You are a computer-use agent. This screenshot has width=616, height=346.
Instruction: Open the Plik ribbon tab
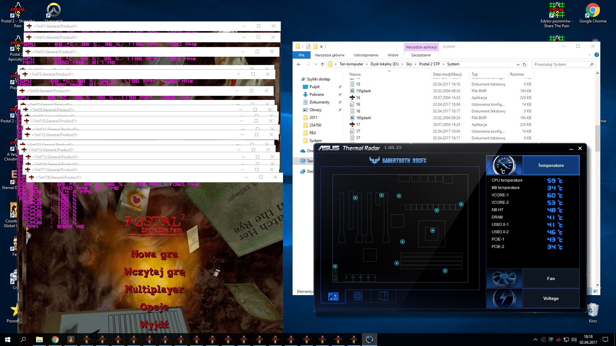pyautogui.click(x=302, y=55)
